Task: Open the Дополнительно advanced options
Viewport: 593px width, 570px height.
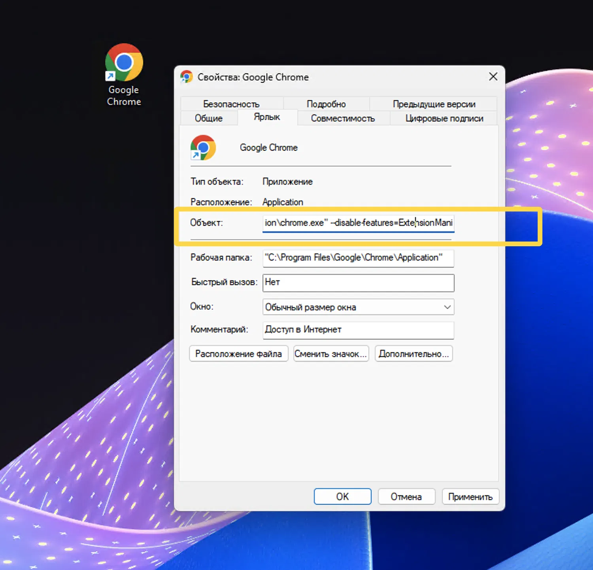Action: pyautogui.click(x=414, y=354)
